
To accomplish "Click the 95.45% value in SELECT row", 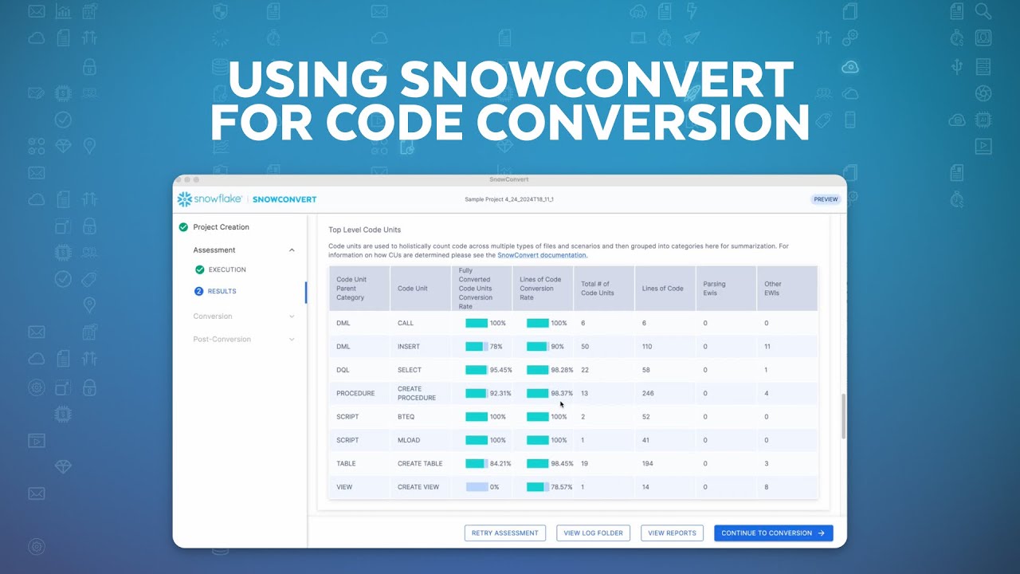I will (x=501, y=370).
